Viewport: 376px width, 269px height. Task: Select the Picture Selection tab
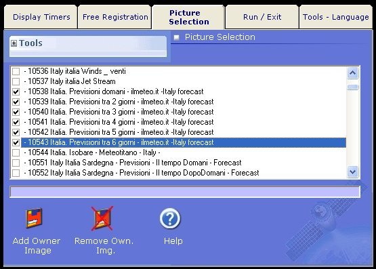(x=189, y=17)
